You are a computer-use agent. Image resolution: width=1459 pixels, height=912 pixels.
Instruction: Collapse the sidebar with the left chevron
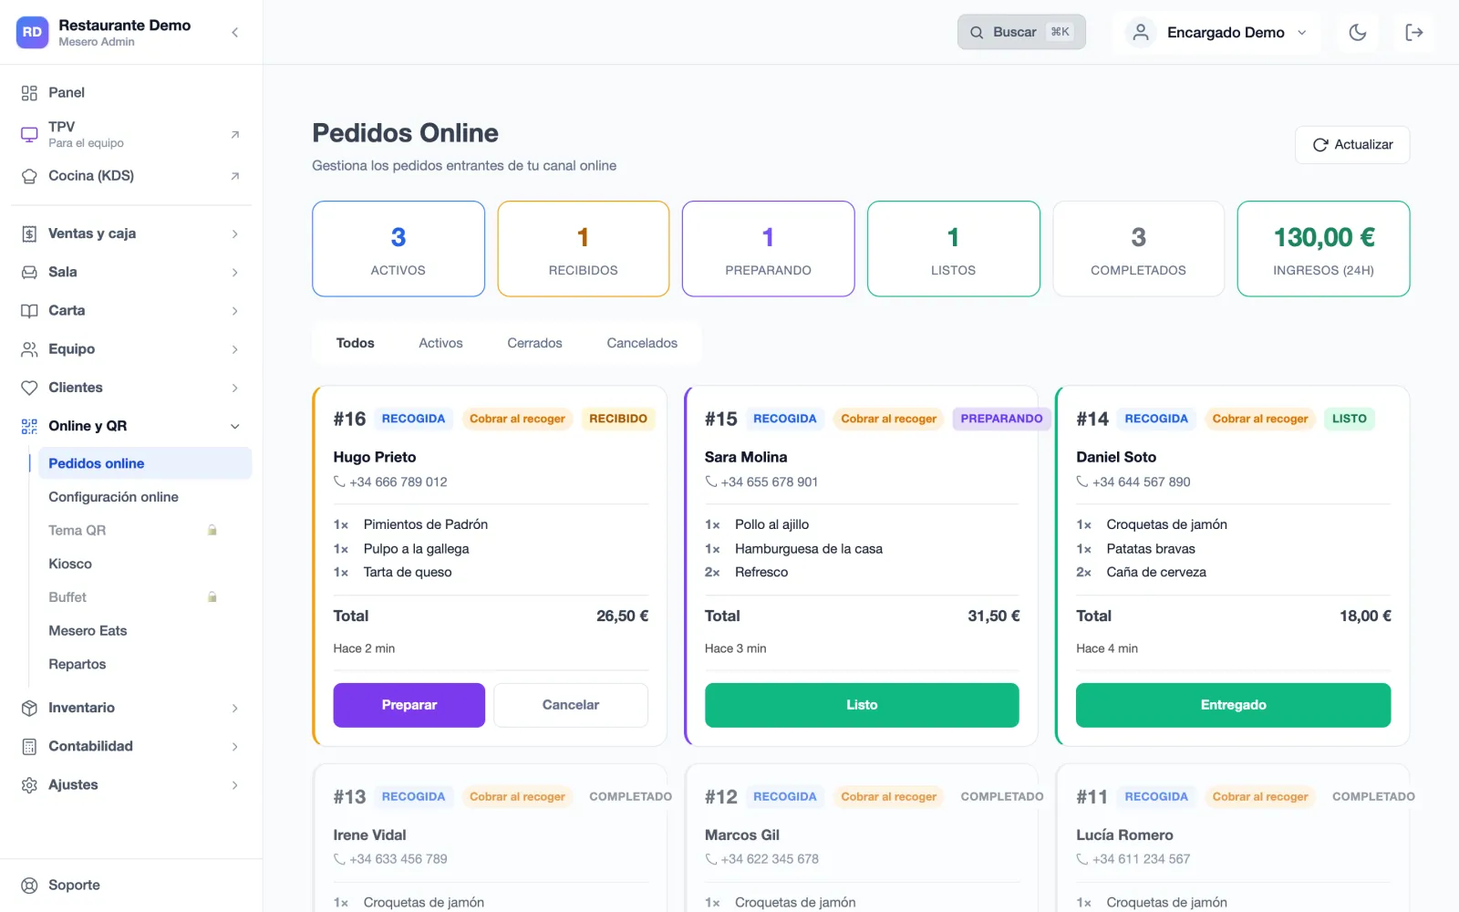click(234, 33)
